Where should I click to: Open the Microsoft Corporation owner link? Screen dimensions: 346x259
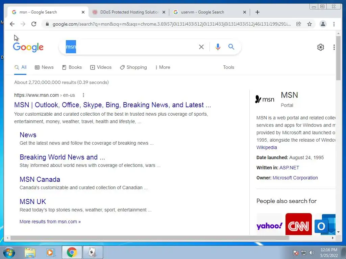pyautogui.click(x=295, y=178)
